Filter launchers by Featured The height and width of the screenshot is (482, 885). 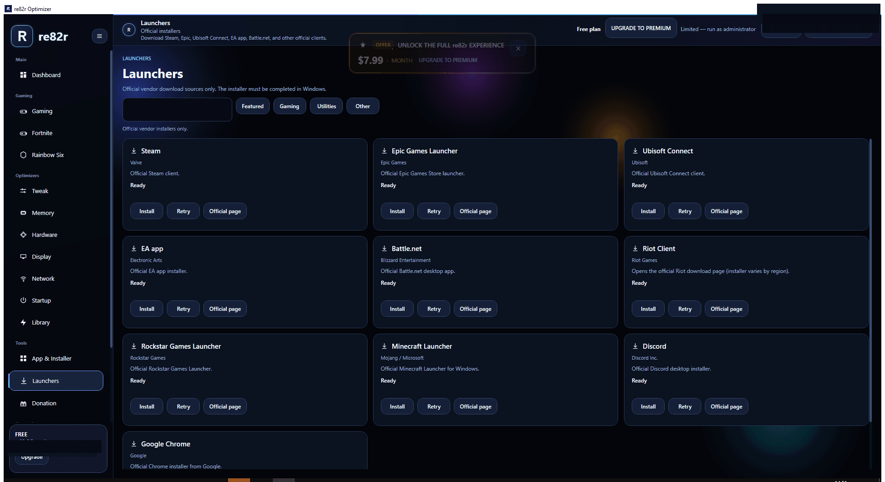click(x=253, y=106)
